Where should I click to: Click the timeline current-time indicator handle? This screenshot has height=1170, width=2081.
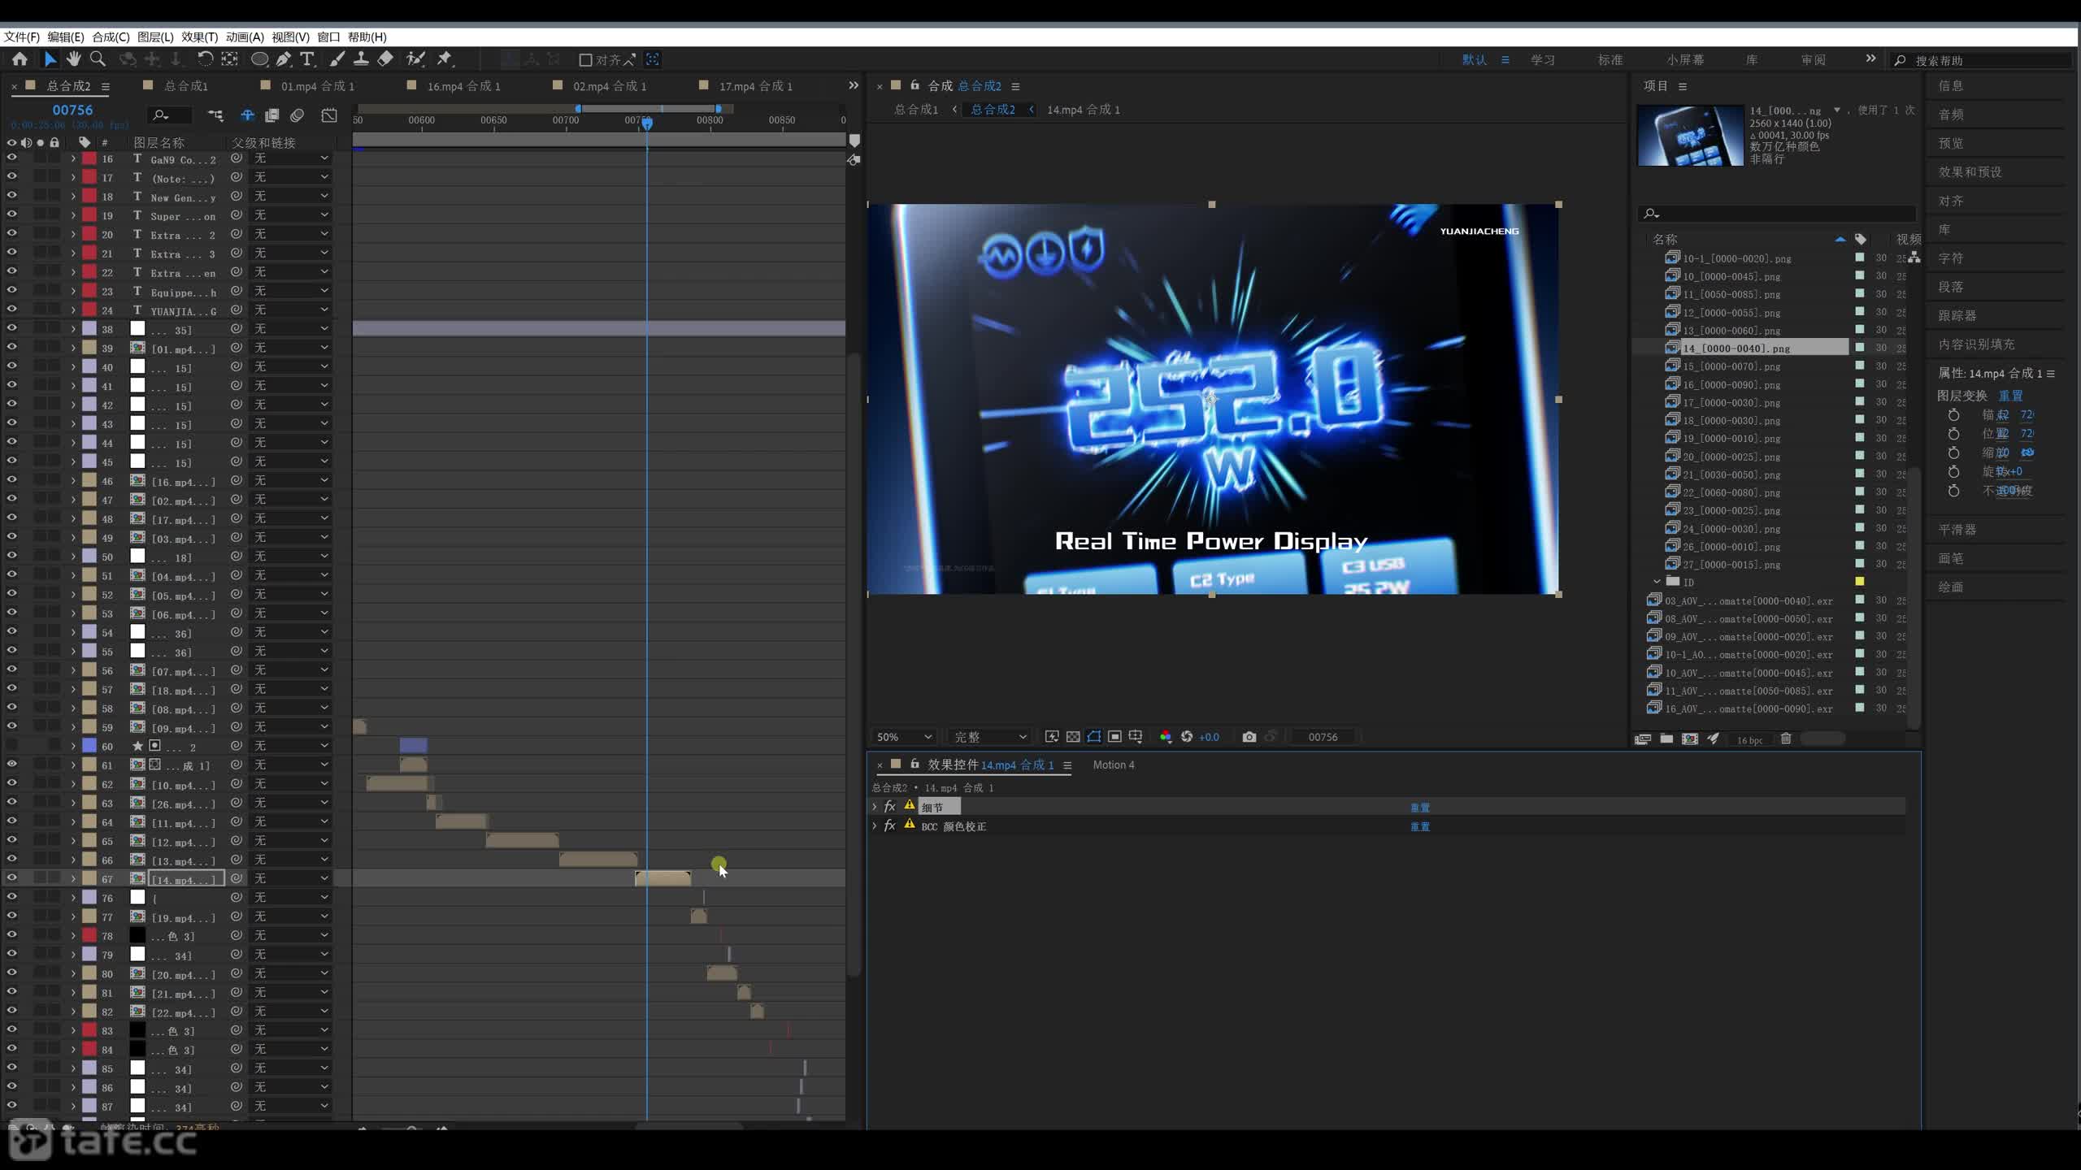[647, 123]
